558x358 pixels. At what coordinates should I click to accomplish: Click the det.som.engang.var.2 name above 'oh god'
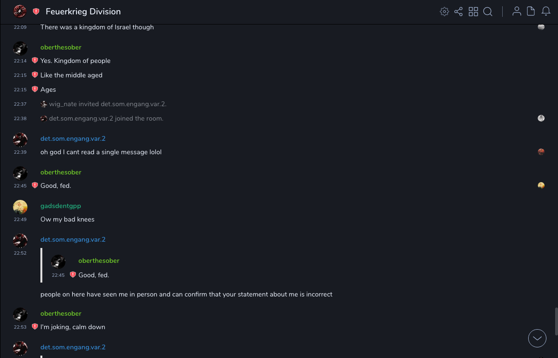pos(73,138)
